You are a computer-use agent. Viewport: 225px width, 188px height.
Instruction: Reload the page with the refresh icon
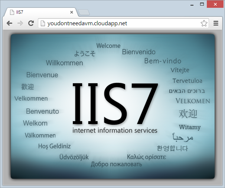[31, 23]
